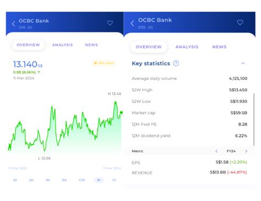The image size is (261, 201).
Task: Select 1D chart range
Action: click(15, 180)
